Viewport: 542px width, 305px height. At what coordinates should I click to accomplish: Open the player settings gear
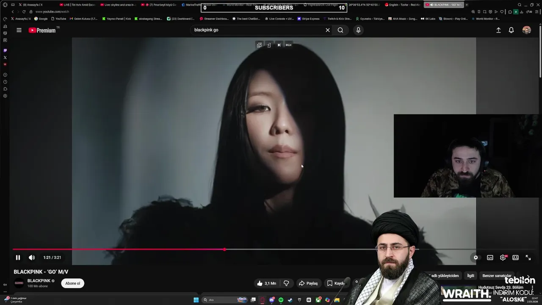point(503,258)
